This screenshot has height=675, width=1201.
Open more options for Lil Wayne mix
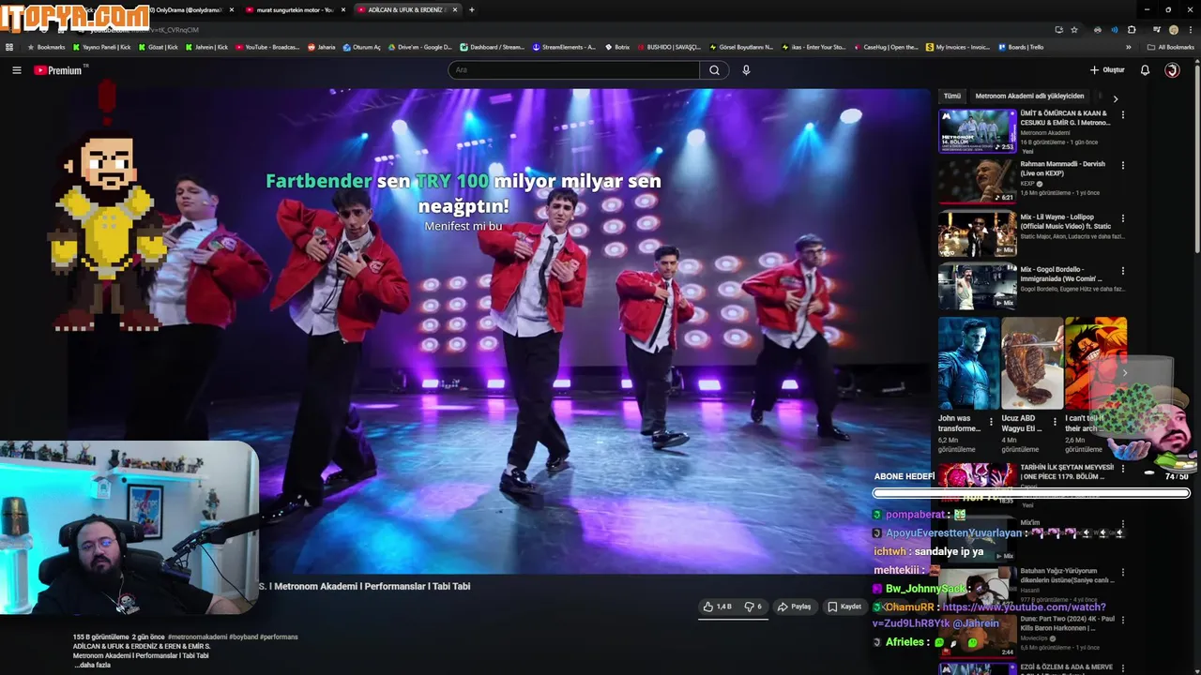point(1123,219)
